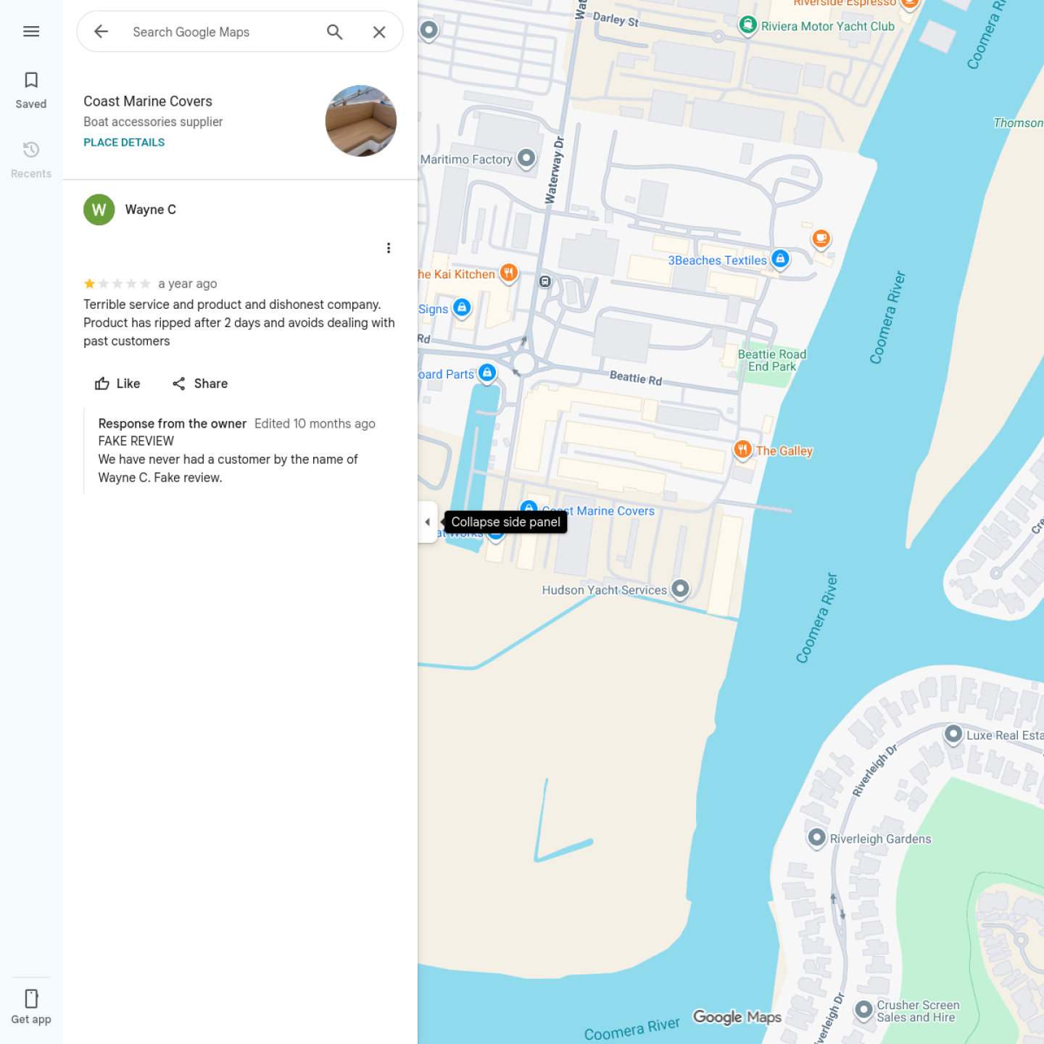Select Riverleigh Gardens map pin

[817, 838]
